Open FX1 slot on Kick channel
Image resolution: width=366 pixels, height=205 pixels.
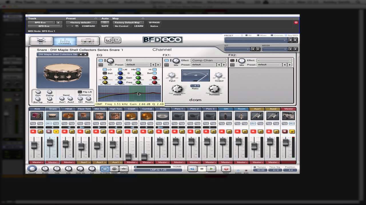pyautogui.click(x=33, y=124)
